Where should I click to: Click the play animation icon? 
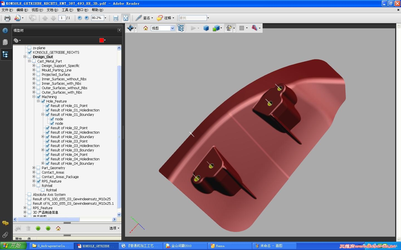pos(193,28)
